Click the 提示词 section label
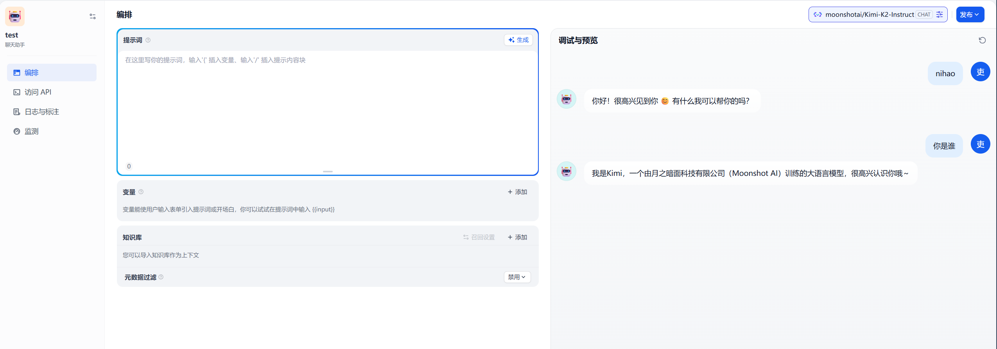Screen dimensions: 997x349 click(133, 40)
